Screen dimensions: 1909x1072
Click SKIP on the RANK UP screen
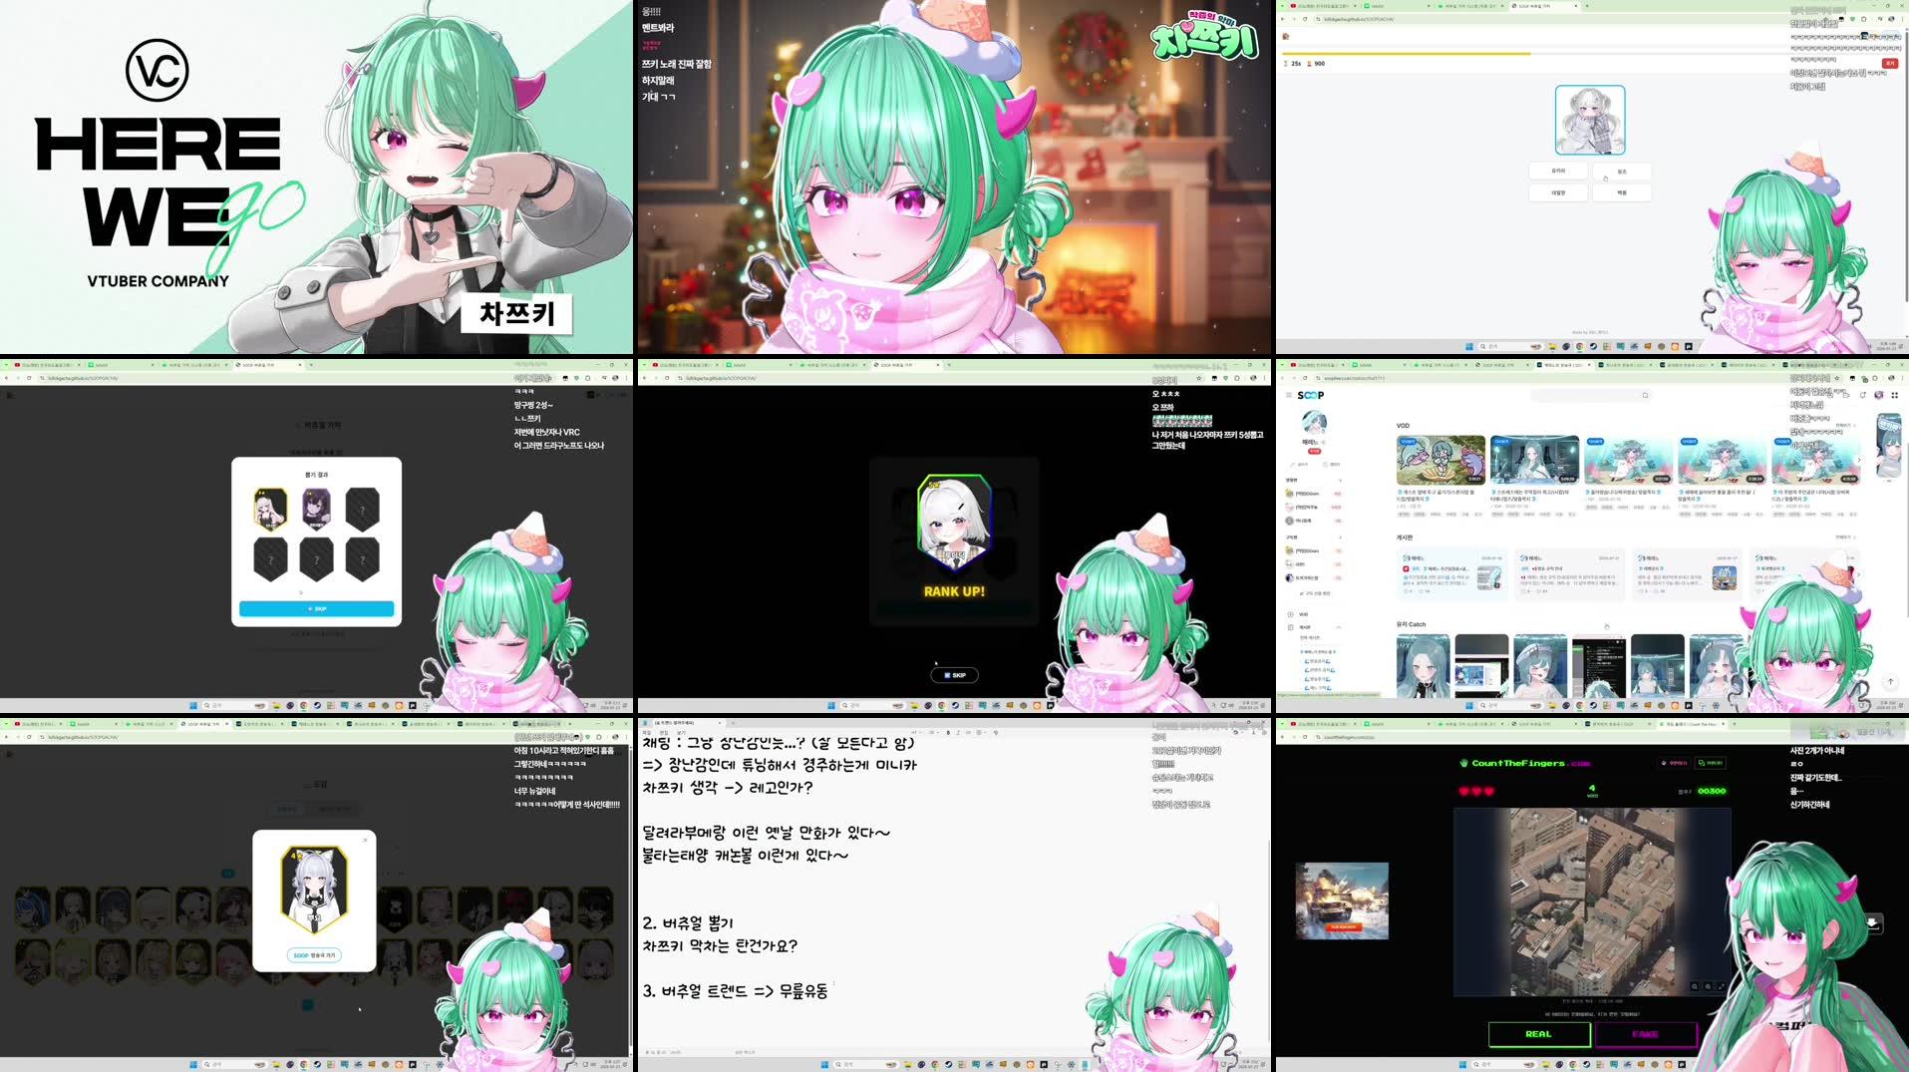coord(955,675)
